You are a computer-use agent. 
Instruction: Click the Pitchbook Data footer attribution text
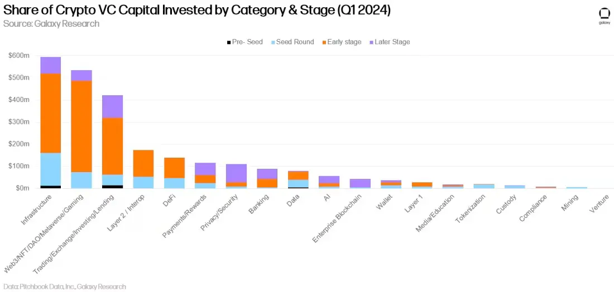click(64, 286)
